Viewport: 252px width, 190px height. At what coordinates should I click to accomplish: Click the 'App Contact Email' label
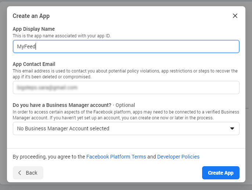click(x=34, y=64)
